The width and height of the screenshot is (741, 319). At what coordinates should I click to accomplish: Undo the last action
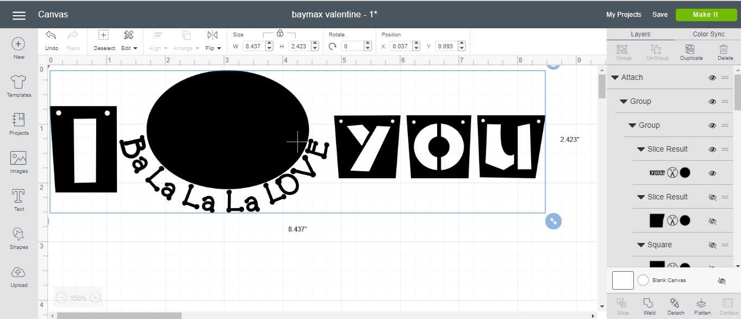pyautogui.click(x=51, y=40)
